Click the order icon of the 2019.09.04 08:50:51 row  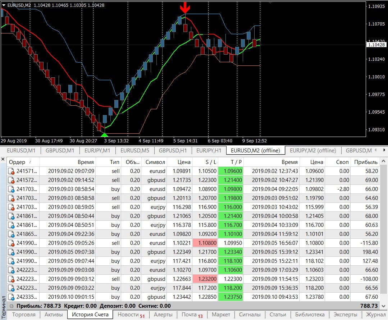pos(11,225)
